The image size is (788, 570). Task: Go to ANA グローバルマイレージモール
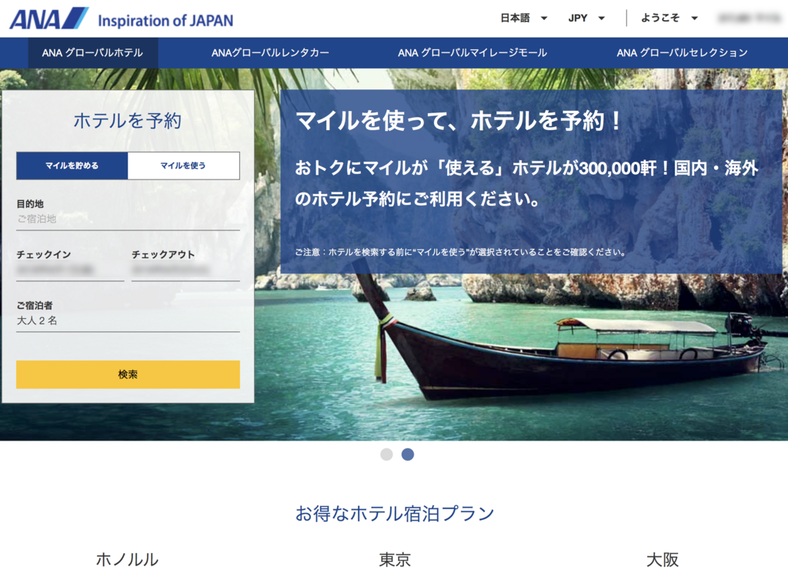pos(472,52)
